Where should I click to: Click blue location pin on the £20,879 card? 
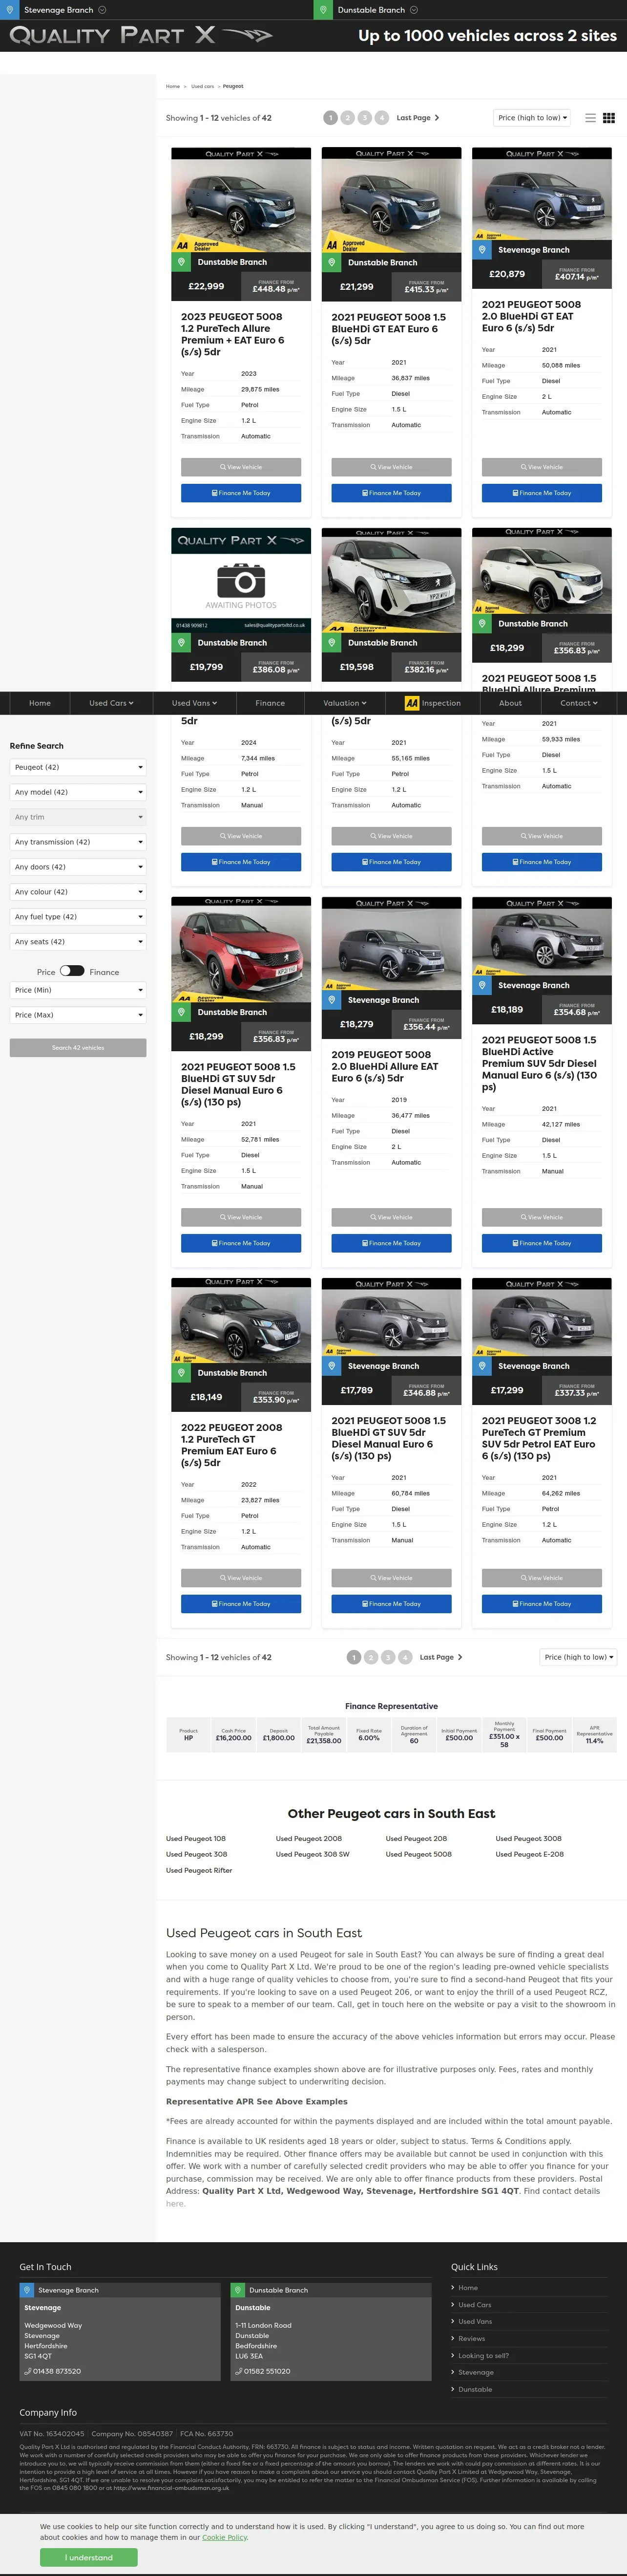tap(482, 250)
